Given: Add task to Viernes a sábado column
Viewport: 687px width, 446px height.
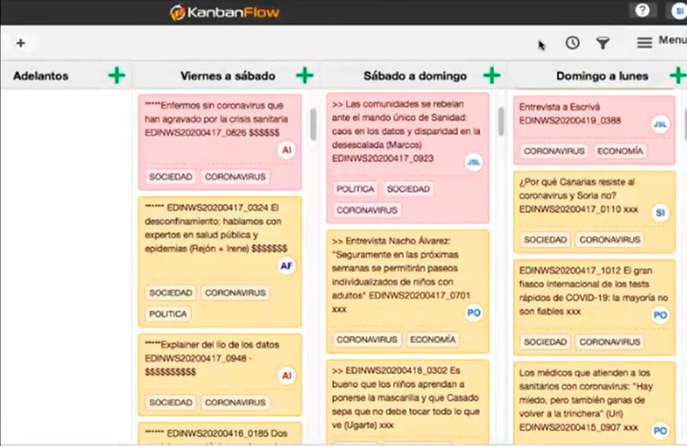Looking at the screenshot, I should 305,75.
